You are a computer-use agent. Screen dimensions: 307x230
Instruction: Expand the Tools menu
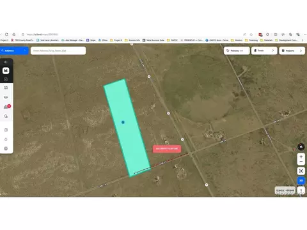[x=264, y=50]
